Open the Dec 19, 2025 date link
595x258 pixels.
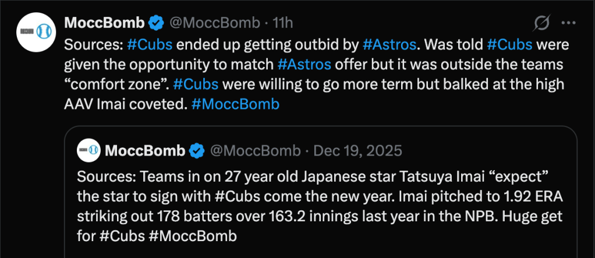357,151
